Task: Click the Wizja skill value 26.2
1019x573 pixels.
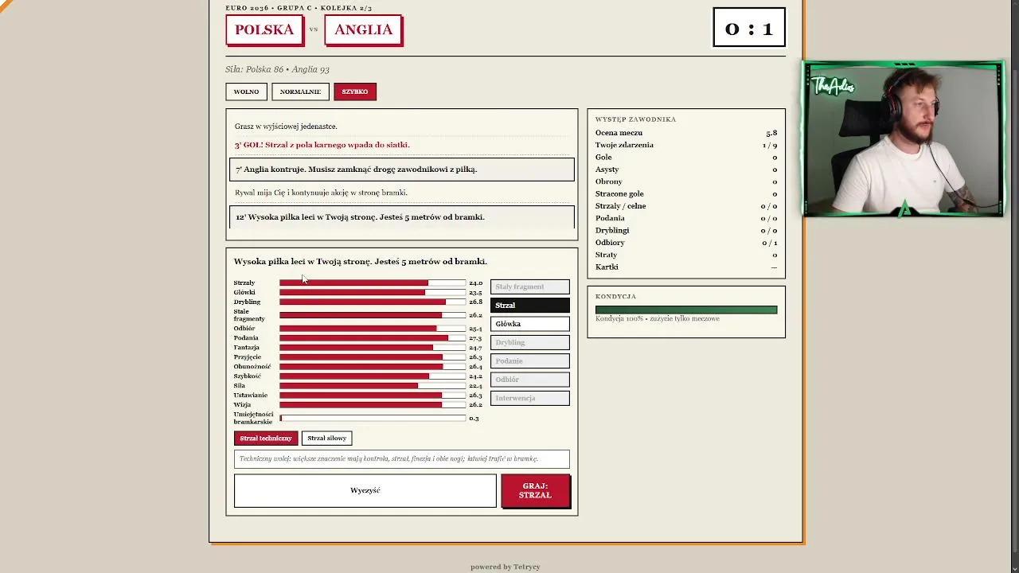Action: tap(475, 405)
